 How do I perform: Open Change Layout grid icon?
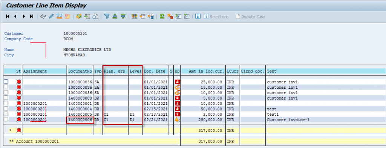[x=134, y=17]
